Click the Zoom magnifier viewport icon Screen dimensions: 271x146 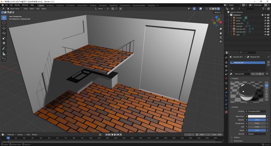221,29
